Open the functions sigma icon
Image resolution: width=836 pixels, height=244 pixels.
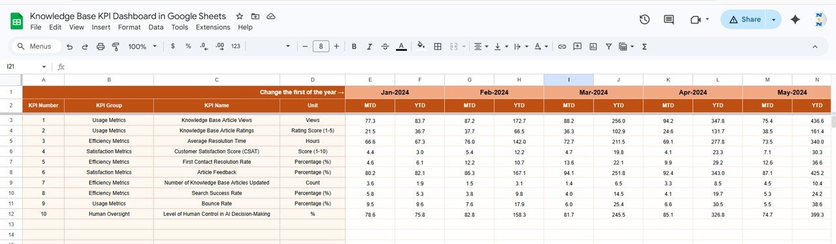[645, 46]
